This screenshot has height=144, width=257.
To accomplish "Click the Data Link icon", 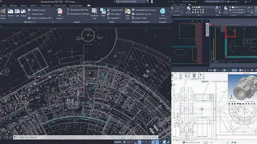I will tap(127, 14).
